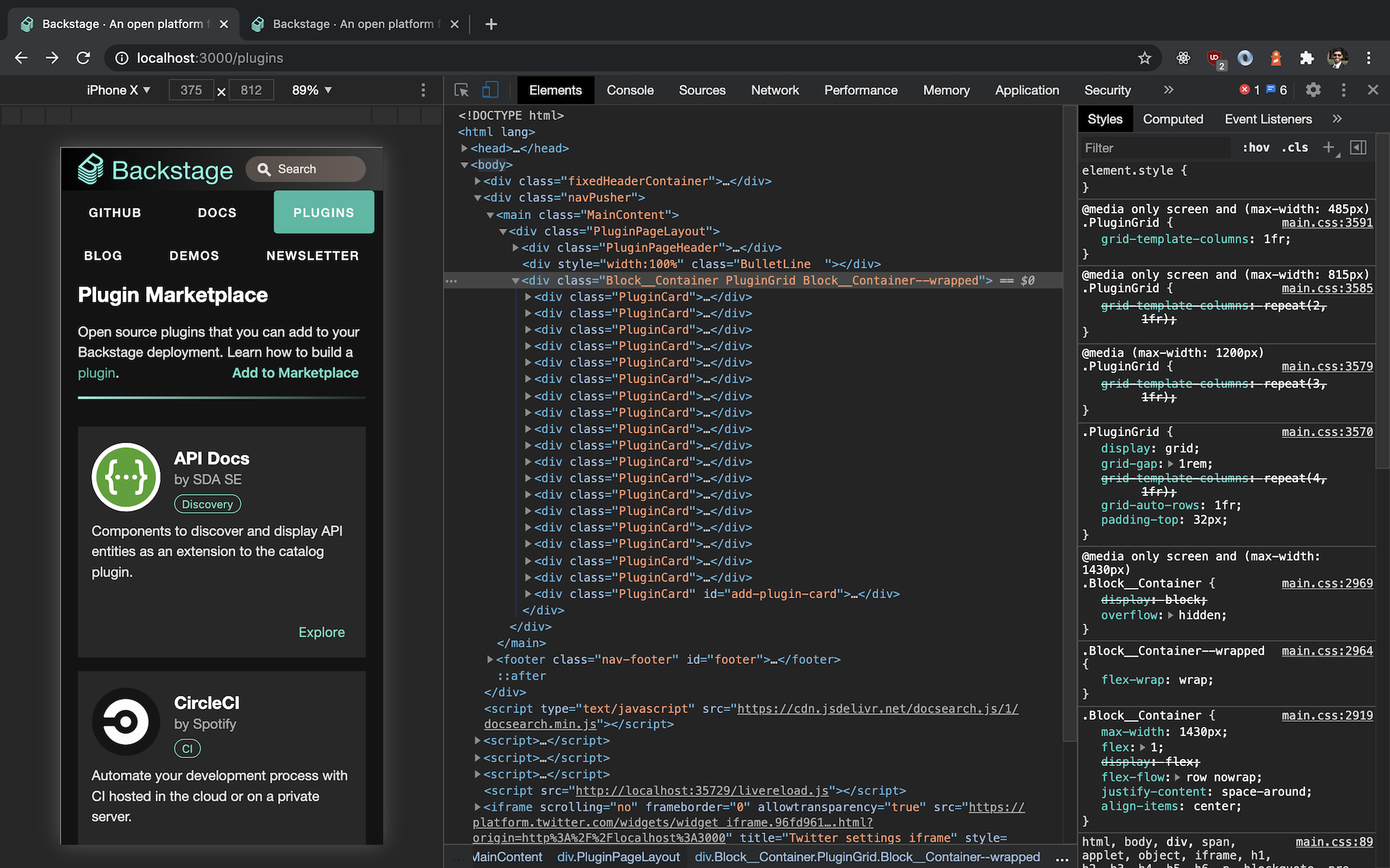Expand the add-plugin-card PluginCard div
Image resolution: width=1390 pixels, height=868 pixels.
528,594
